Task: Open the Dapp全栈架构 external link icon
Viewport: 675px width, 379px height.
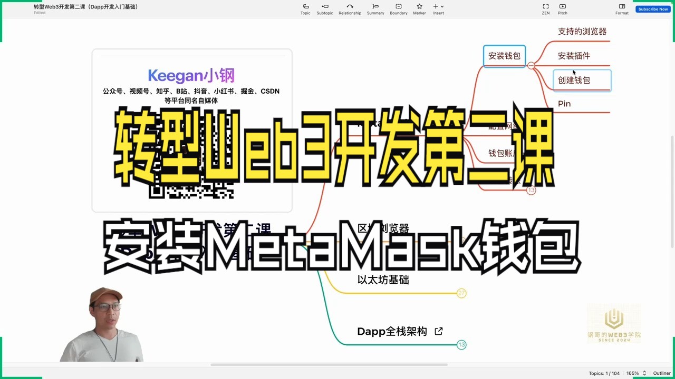Action: click(438, 331)
